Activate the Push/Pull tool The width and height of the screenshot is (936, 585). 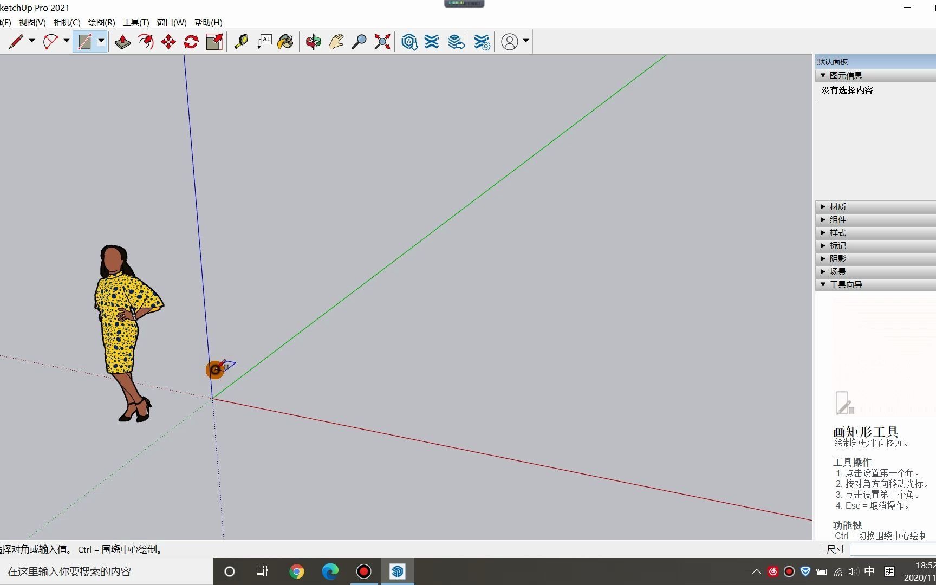[x=122, y=42]
